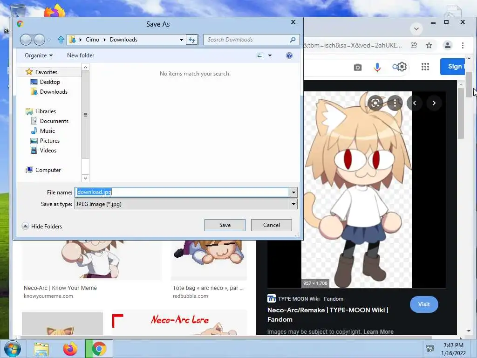Image resolution: width=477 pixels, height=358 pixels.
Task: Show previous image in preview panel
Action: click(415, 103)
